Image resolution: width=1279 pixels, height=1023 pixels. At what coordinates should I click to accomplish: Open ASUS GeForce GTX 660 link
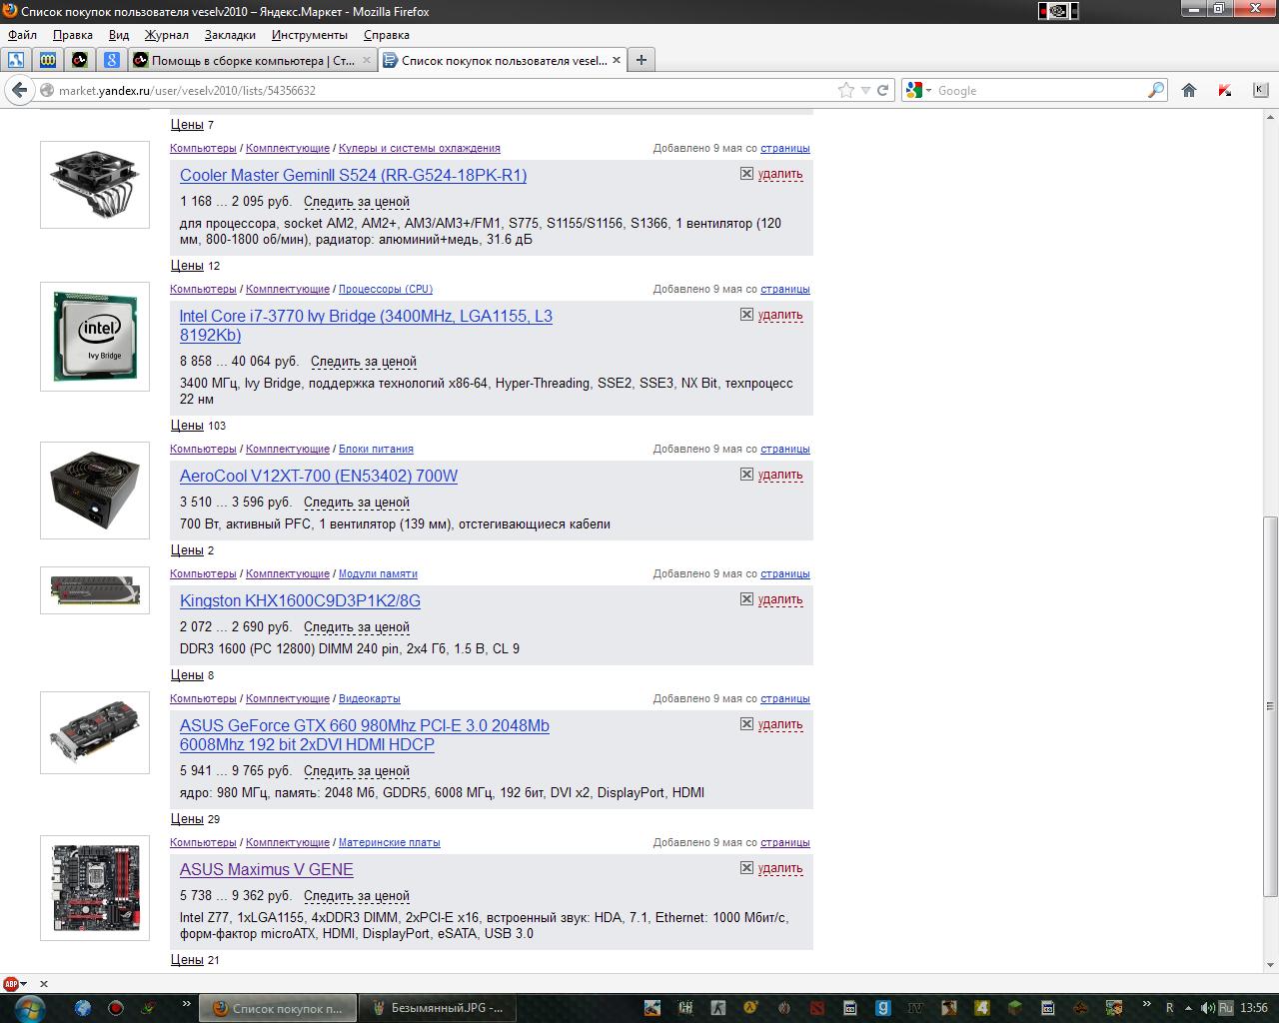(x=365, y=734)
